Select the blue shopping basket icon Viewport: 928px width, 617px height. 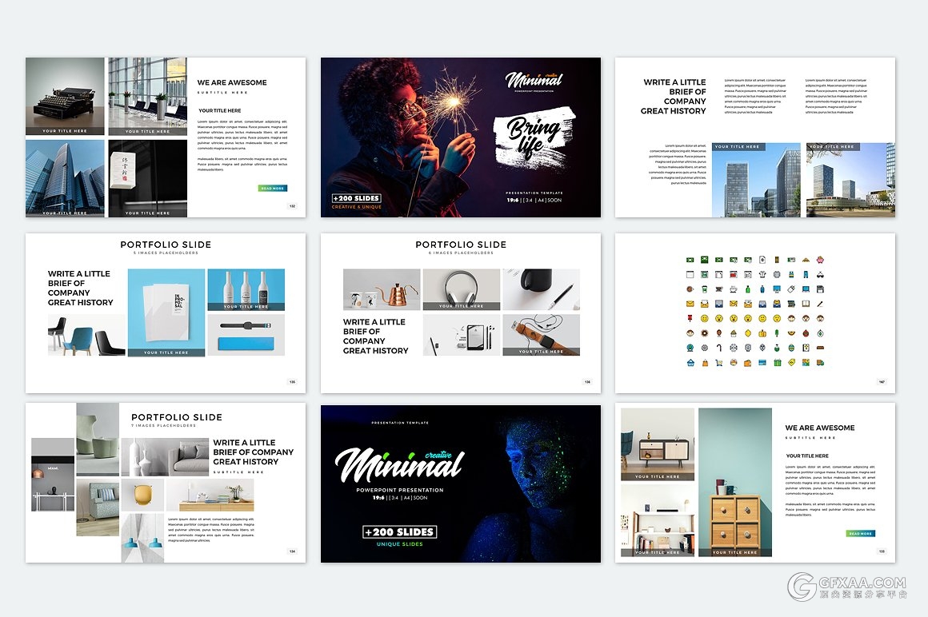690,363
